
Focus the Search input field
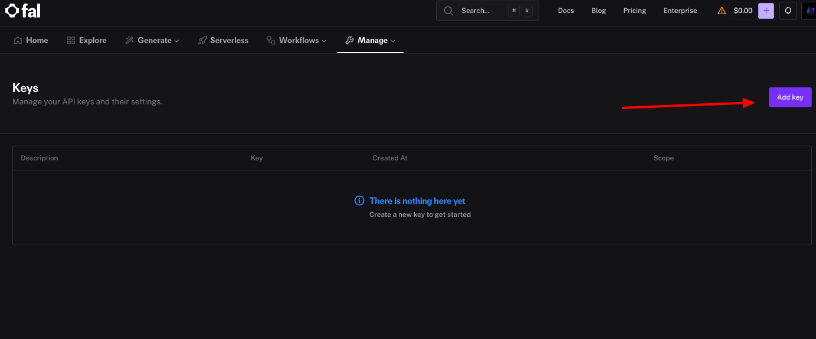click(x=479, y=11)
